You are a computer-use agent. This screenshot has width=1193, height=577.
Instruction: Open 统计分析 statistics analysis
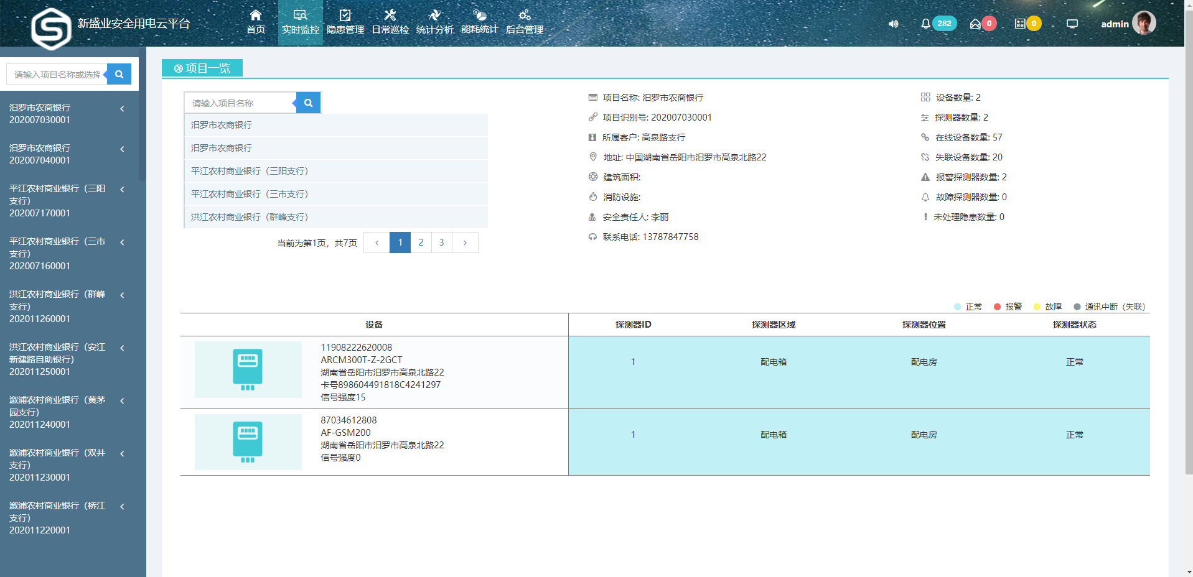coord(434,22)
